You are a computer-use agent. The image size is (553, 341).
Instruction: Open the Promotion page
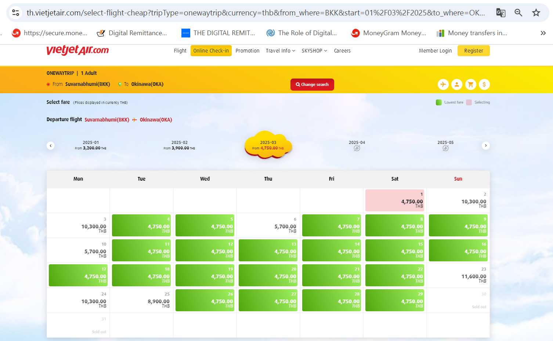point(247,51)
